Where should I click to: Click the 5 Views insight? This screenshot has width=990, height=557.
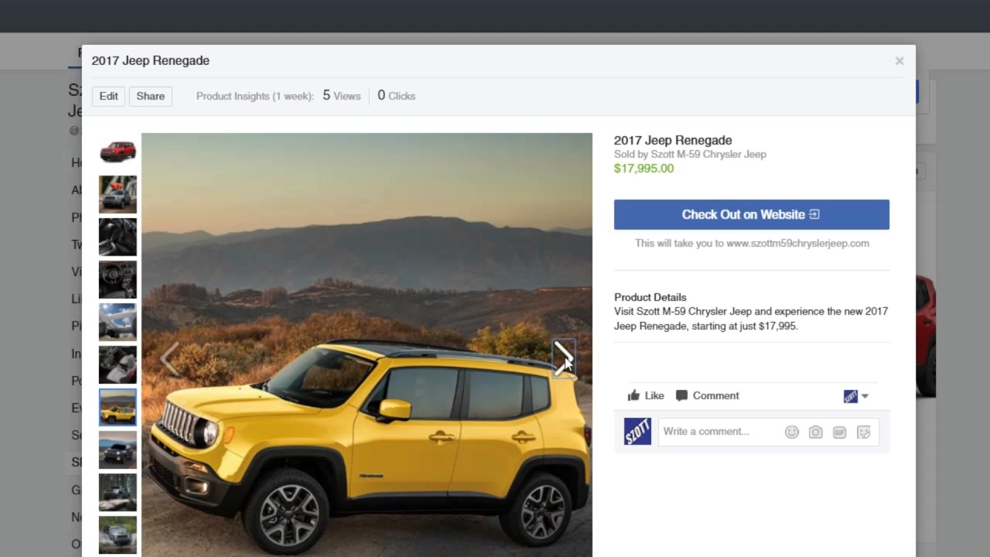click(x=341, y=96)
